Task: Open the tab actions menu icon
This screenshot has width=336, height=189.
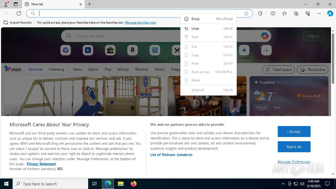Action: (x=16, y=4)
